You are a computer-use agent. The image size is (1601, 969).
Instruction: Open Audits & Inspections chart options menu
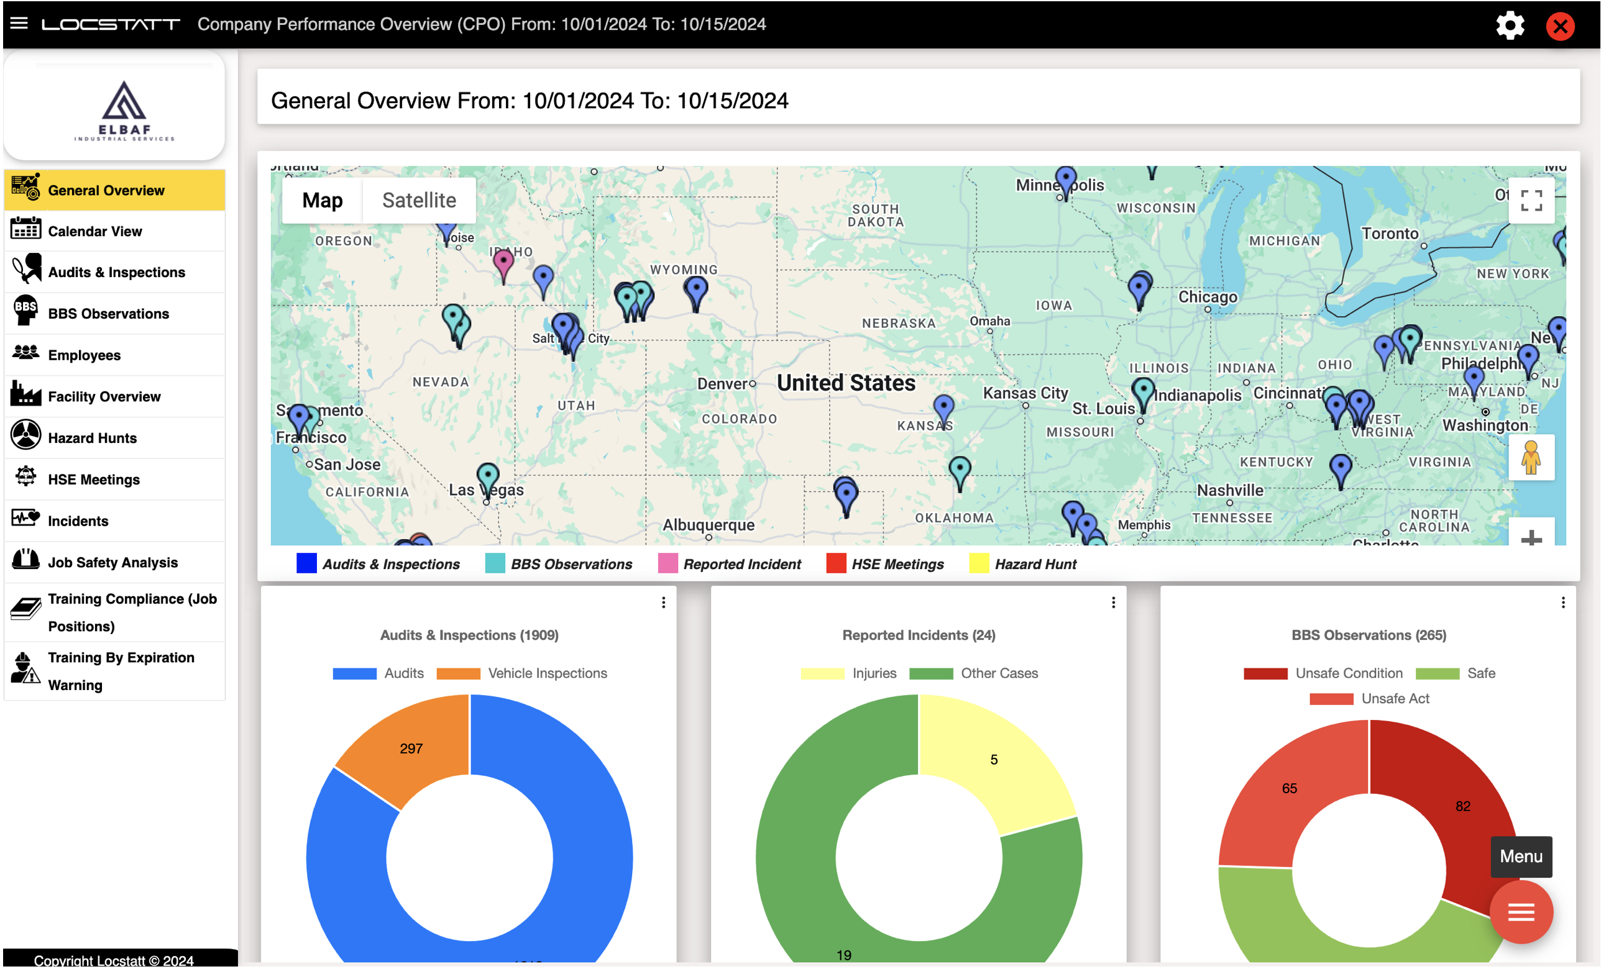click(663, 603)
